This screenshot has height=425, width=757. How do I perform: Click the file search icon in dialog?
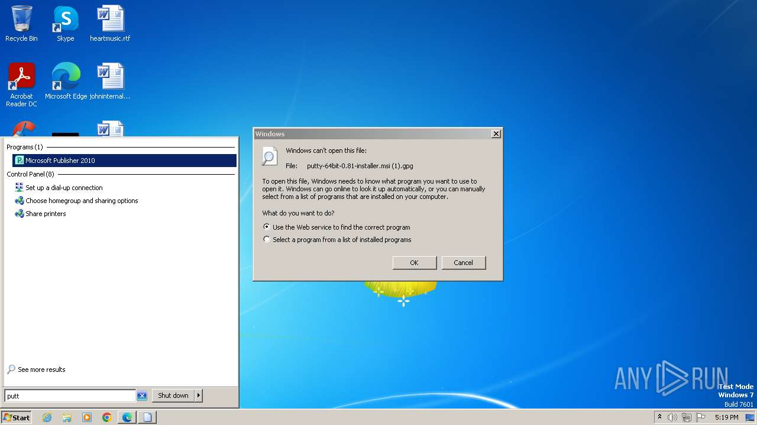pos(270,156)
